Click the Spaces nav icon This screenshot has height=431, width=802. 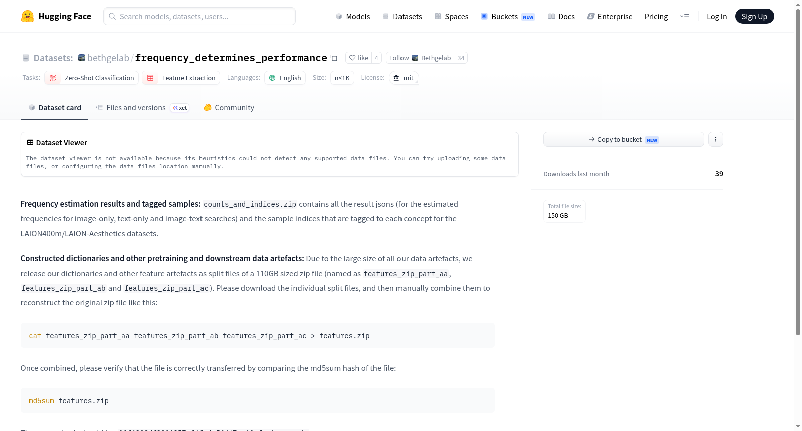[438, 16]
